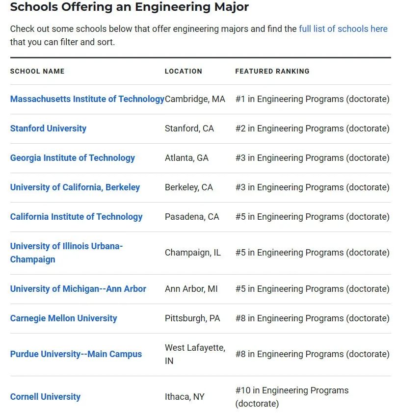Click the Schools Offering an Engineering Major heading
This screenshot has height=413, width=398.
coord(130,7)
